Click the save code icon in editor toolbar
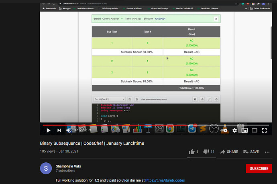 point(130,99)
